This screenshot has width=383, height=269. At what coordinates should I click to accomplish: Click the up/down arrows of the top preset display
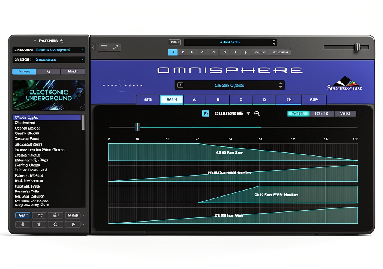coord(274,42)
